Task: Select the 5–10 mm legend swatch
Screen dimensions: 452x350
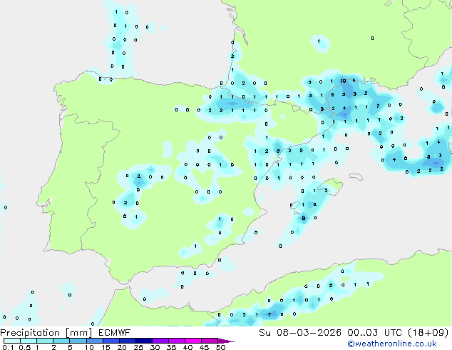Action: point(78,341)
